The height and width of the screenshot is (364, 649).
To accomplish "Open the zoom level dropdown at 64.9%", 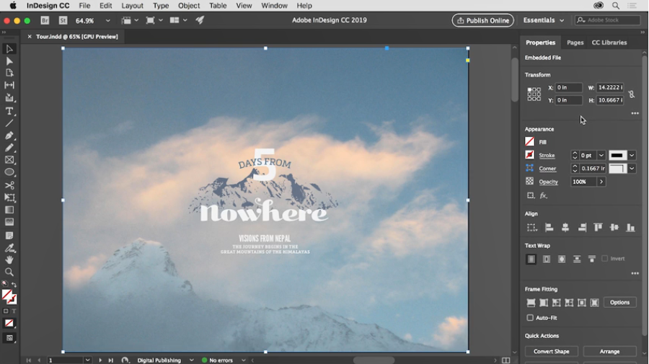I will click(x=108, y=21).
